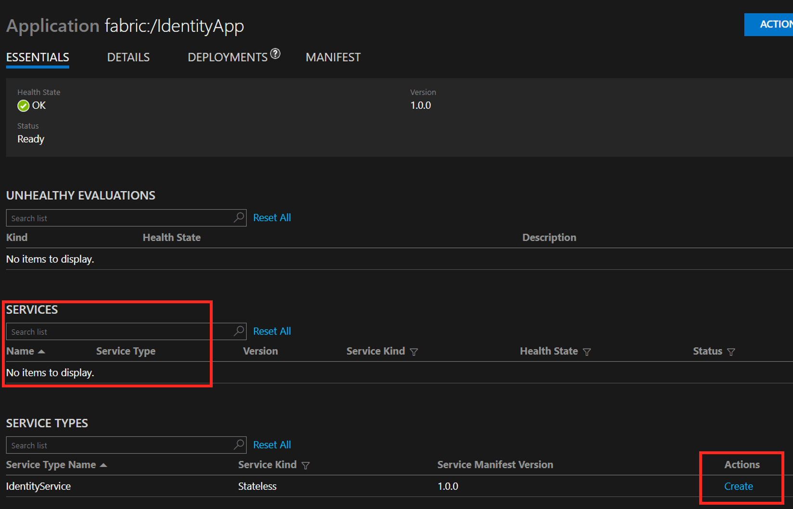Open the Deployments help tooltip icon

[x=275, y=54]
